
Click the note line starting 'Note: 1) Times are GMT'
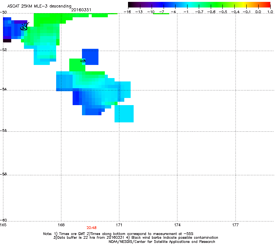click(x=118, y=234)
